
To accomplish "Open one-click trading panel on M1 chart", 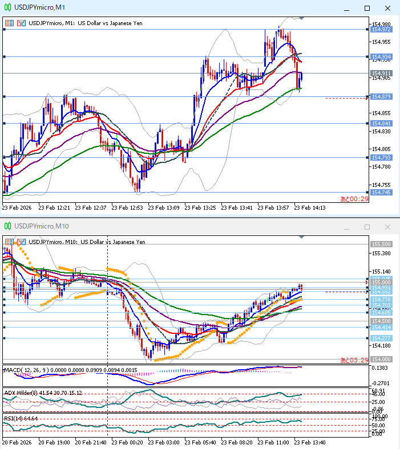I will [10, 23].
